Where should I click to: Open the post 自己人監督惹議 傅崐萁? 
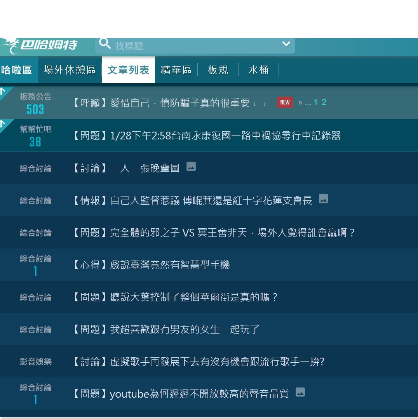[192, 200]
